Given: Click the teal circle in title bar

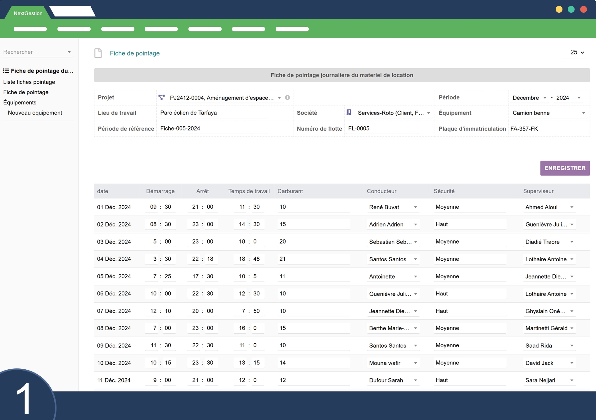Looking at the screenshot, I should coord(571,9).
